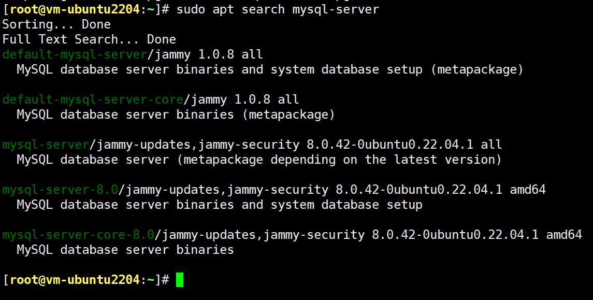Click the description line under default-mysql-server

(270, 69)
